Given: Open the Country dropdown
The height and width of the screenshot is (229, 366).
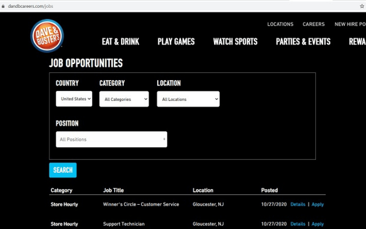Looking at the screenshot, I should 74,99.
